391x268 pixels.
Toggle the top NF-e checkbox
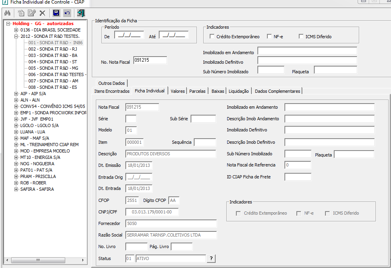point(269,37)
